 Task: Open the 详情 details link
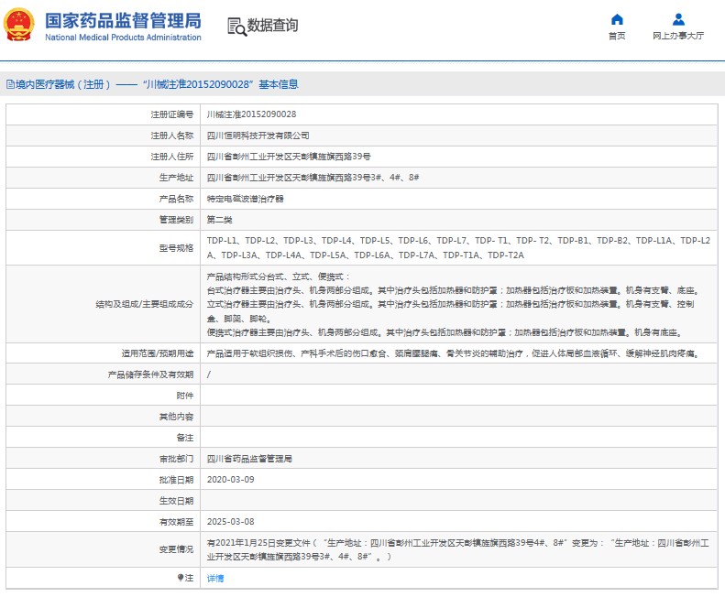(215, 578)
